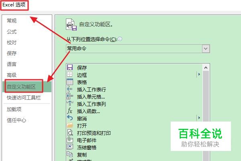This screenshot has width=241, height=161.
Task: Open the 信任中心 options category
Action: [16, 120]
